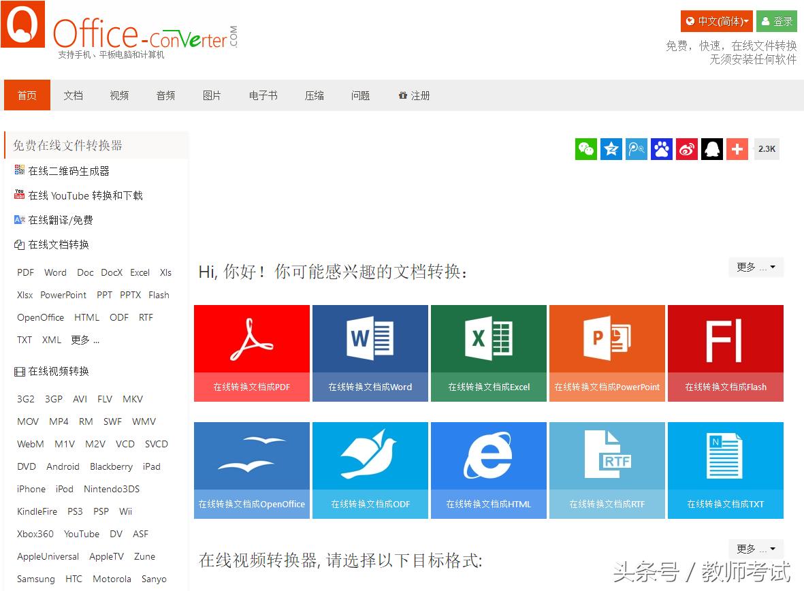Open the 中文(简体) language dropdown
The height and width of the screenshot is (591, 804).
click(x=717, y=21)
